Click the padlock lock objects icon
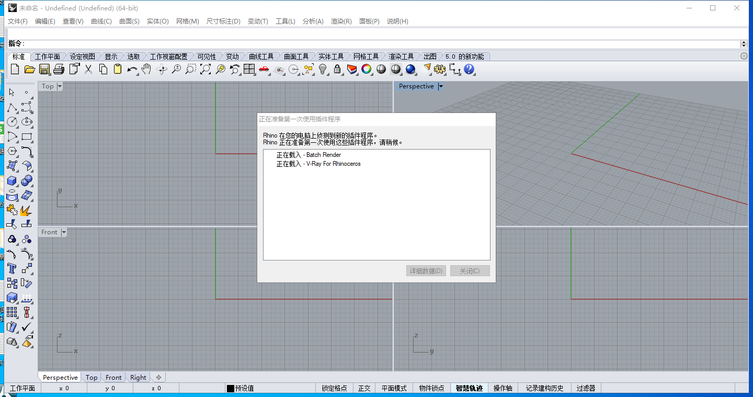This screenshot has width=753, height=397. pos(337,69)
